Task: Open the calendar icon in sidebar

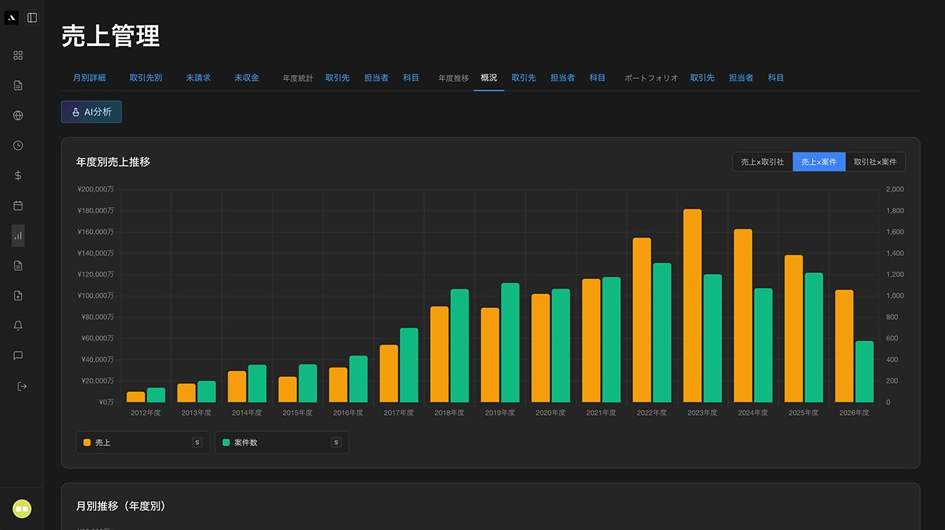Action: pyautogui.click(x=18, y=206)
